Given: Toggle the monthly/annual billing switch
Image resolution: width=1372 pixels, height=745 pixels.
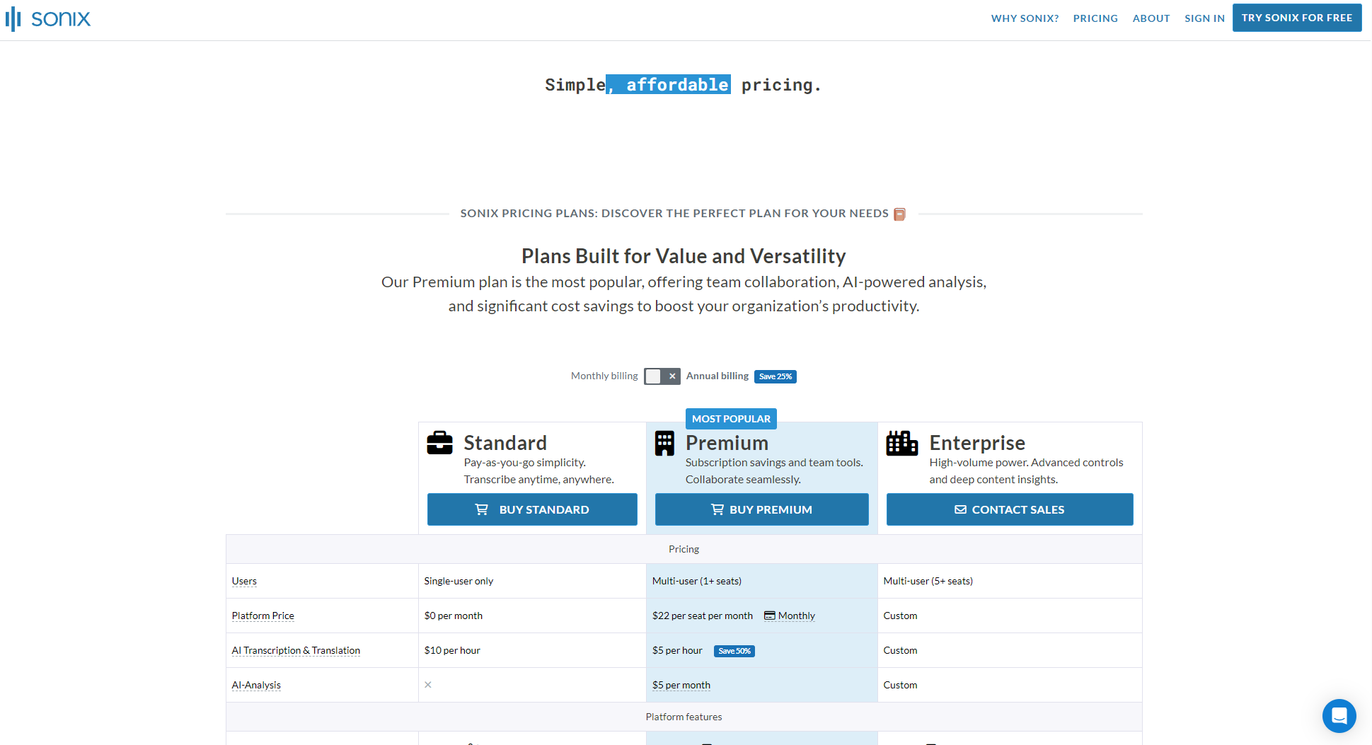Looking at the screenshot, I should 662,376.
